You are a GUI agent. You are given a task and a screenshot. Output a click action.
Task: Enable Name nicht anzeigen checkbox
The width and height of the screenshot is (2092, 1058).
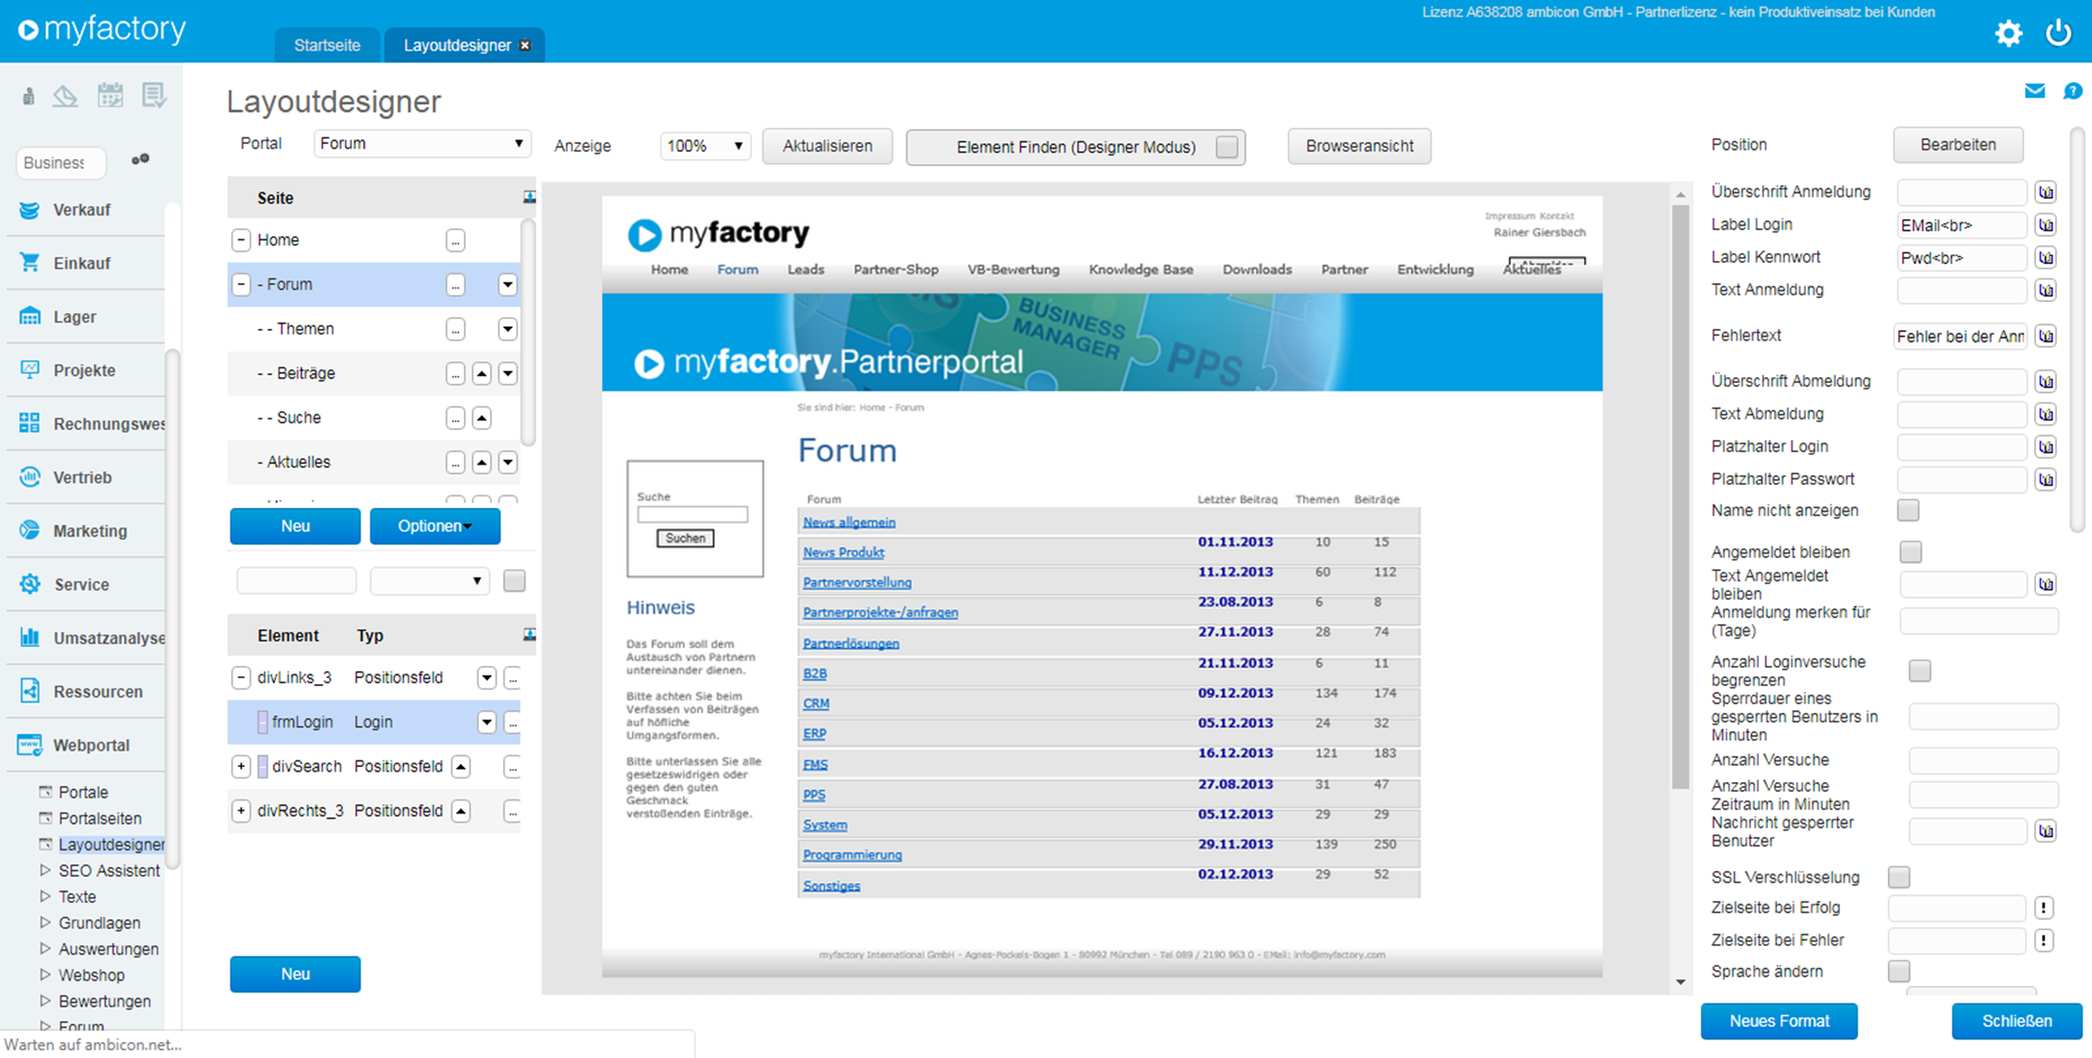(1908, 510)
